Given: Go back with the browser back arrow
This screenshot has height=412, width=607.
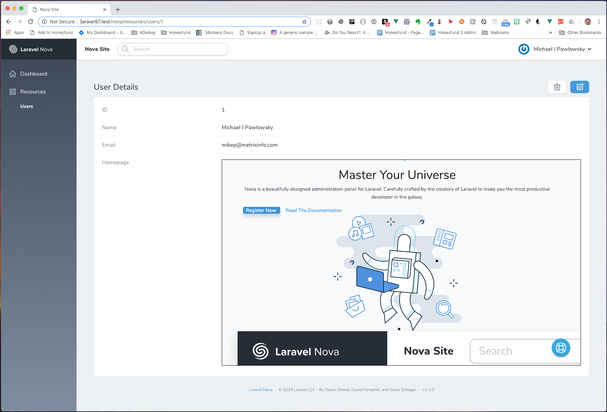Looking at the screenshot, I should [x=9, y=22].
